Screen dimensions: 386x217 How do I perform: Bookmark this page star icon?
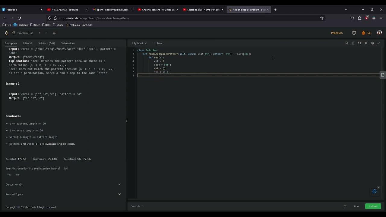(x=322, y=18)
